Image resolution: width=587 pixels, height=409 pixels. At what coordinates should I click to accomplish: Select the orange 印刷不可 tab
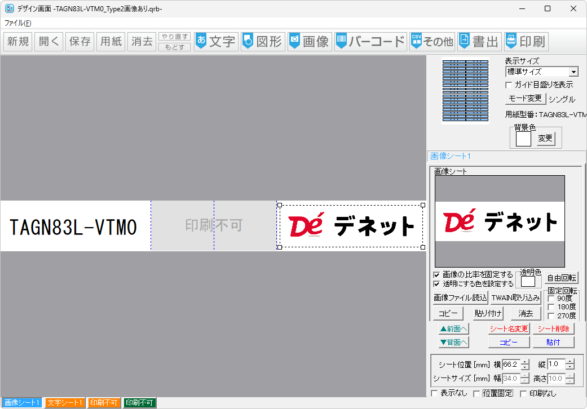tap(104, 403)
